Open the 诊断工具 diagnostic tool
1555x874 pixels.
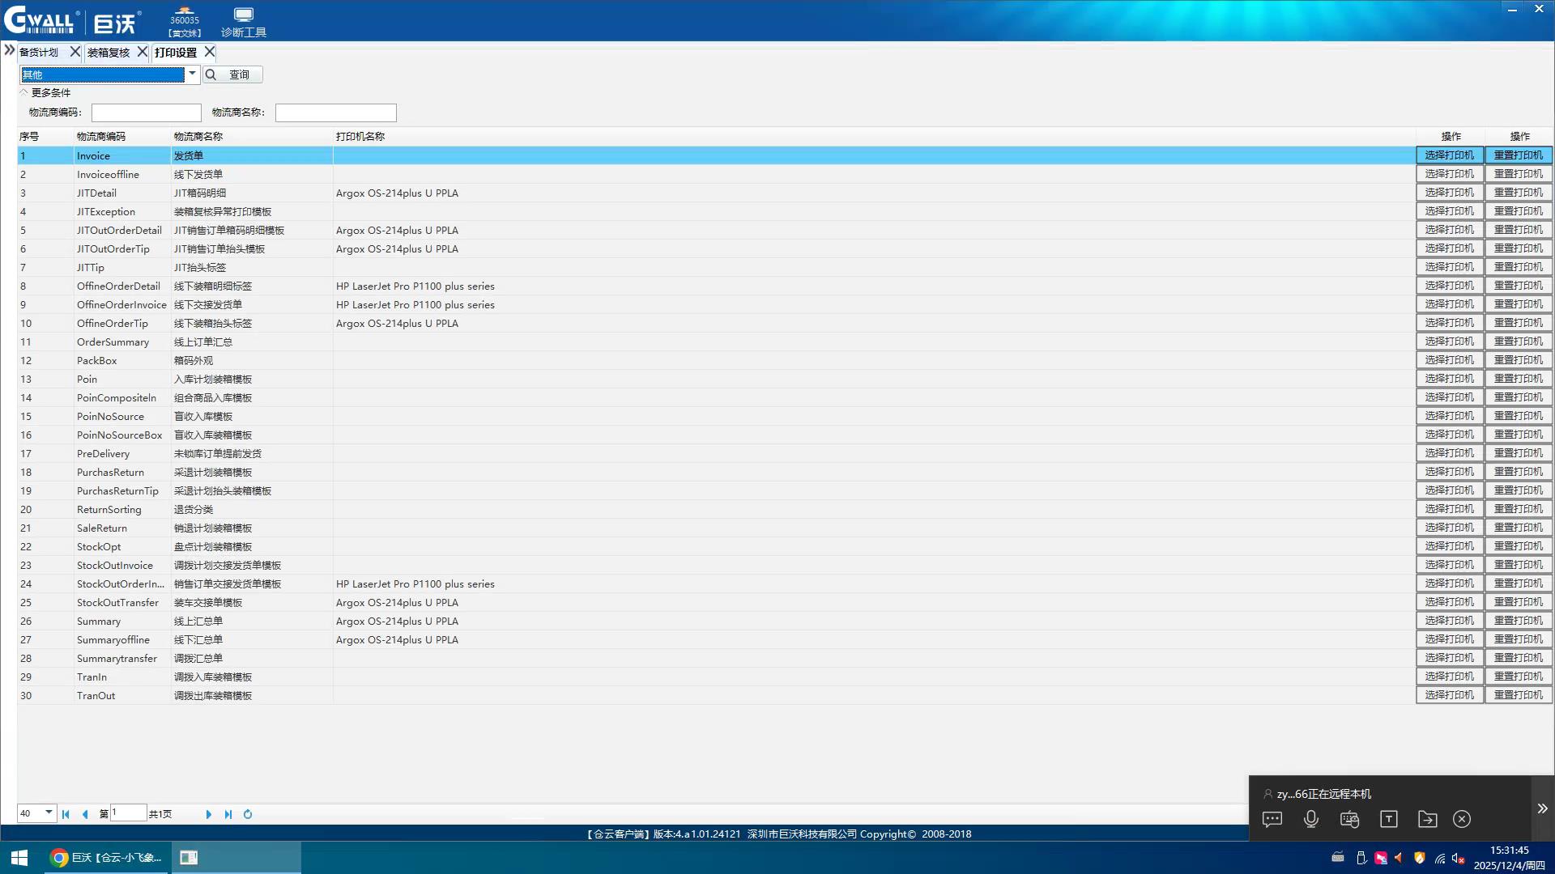243,22
